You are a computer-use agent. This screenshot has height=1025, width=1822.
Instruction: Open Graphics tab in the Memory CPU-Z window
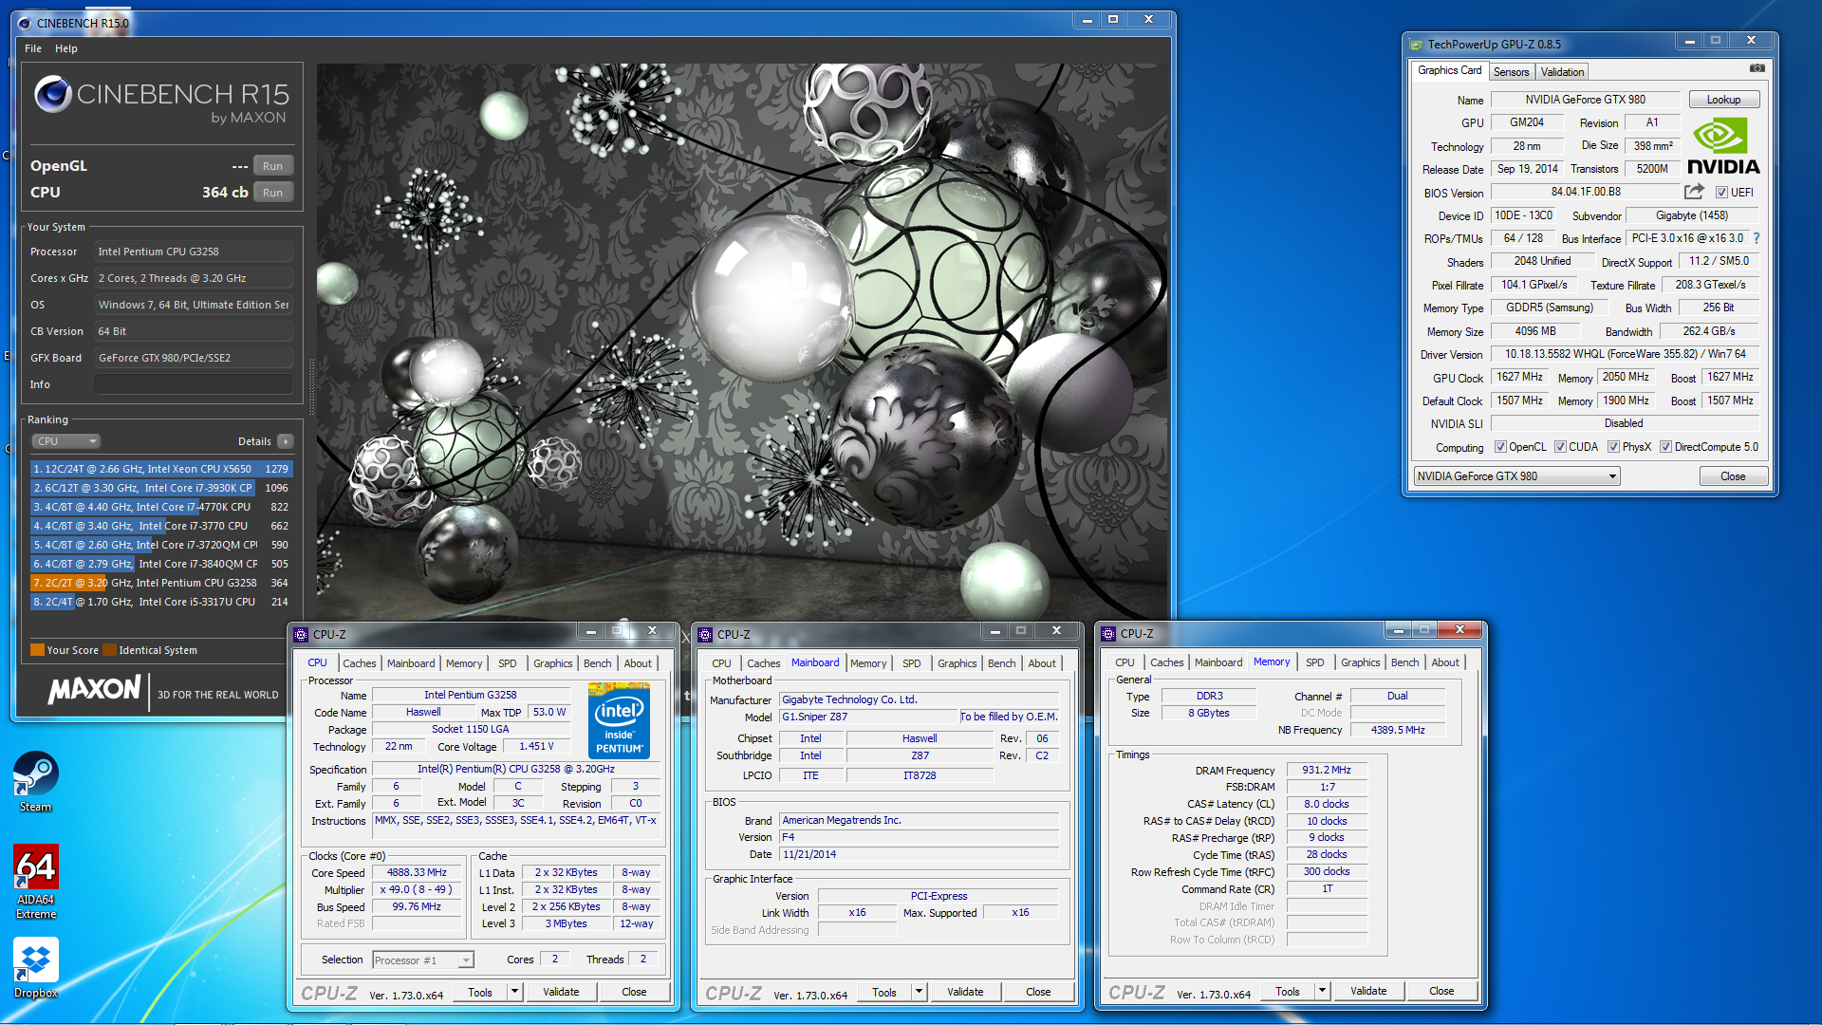point(1361,662)
